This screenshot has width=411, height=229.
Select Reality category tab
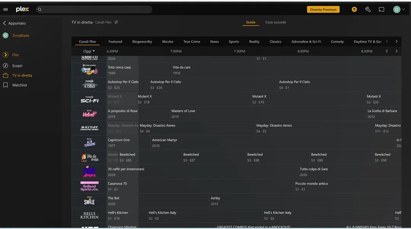254,42
